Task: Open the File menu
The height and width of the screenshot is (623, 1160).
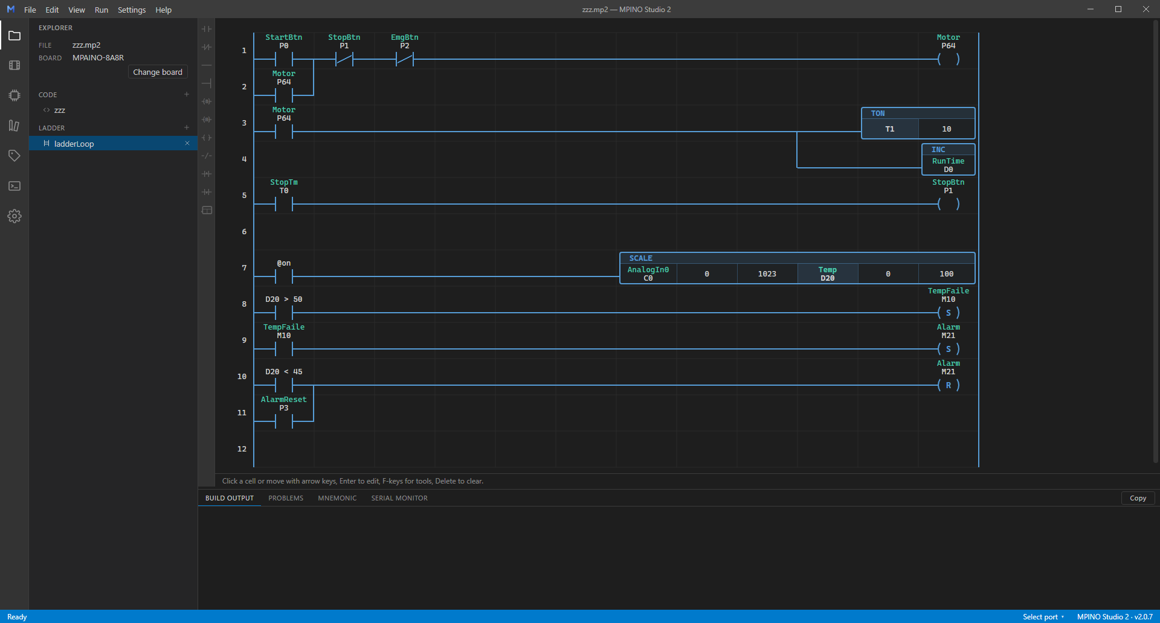Action: click(x=30, y=10)
